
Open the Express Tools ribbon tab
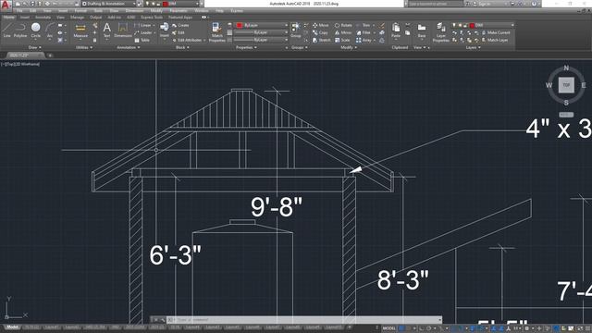coord(152,17)
